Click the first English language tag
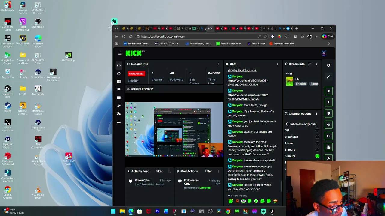The image size is (385, 216). click(x=301, y=84)
